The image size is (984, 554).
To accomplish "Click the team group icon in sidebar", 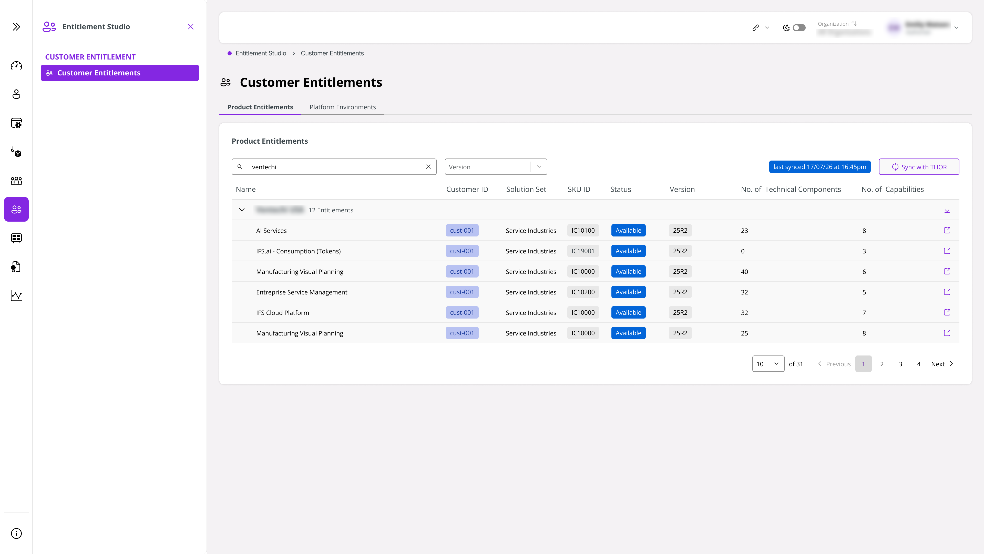I will (16, 181).
